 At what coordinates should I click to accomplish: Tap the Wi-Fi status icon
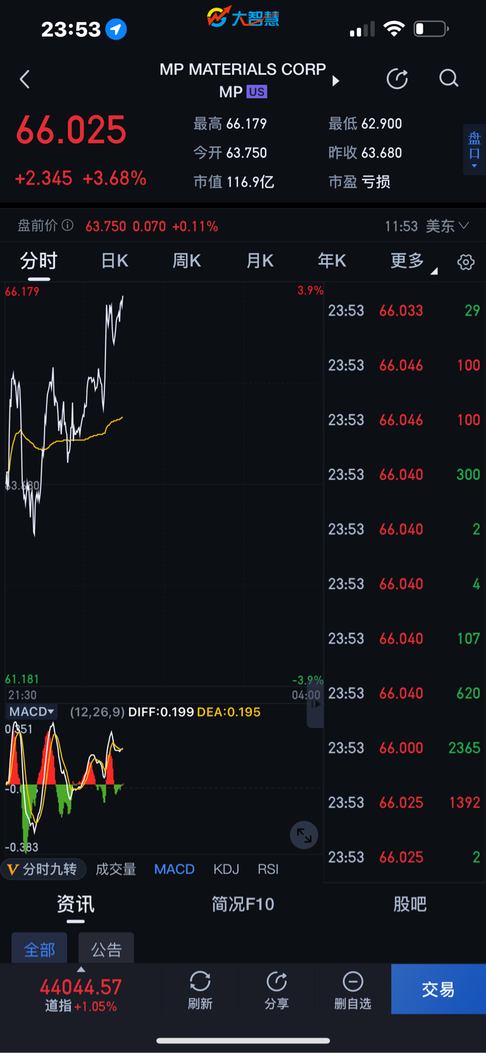click(394, 29)
